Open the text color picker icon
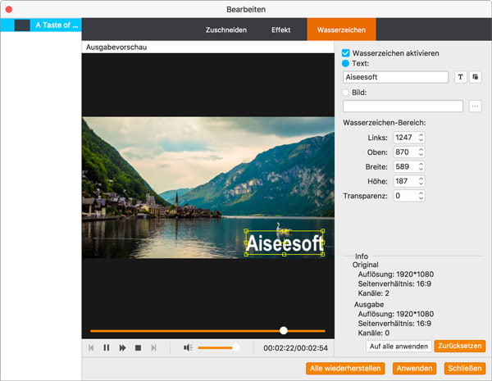492x381 pixels. [476, 77]
